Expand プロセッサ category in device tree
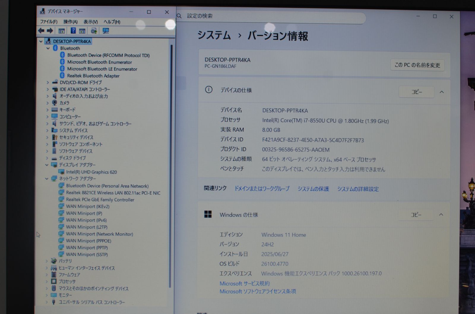This screenshot has height=314, width=475. (x=47, y=282)
